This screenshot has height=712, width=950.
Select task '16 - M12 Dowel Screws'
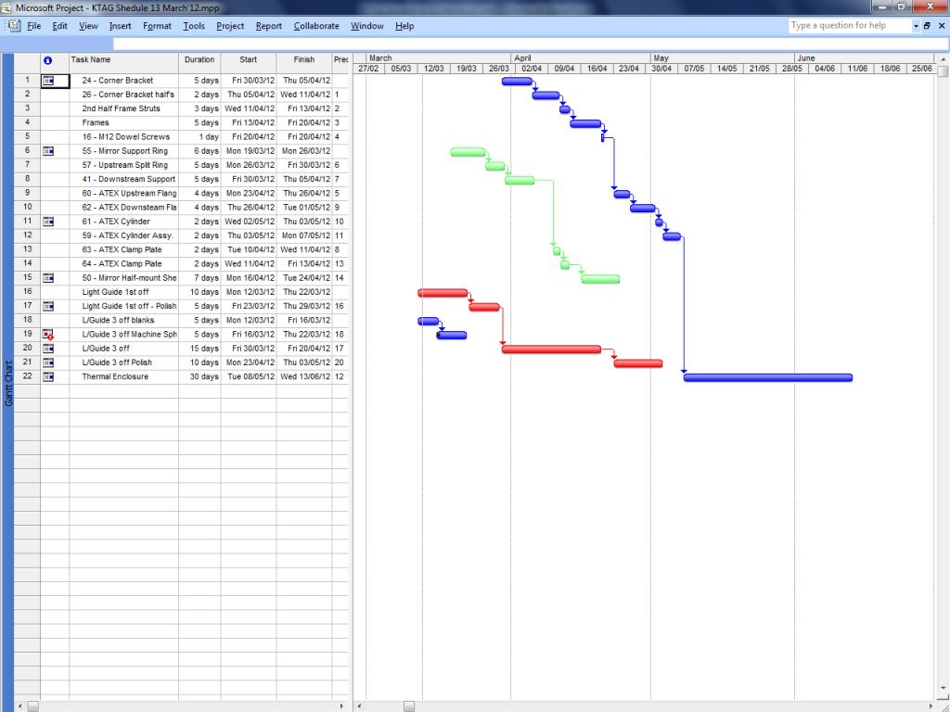(123, 137)
